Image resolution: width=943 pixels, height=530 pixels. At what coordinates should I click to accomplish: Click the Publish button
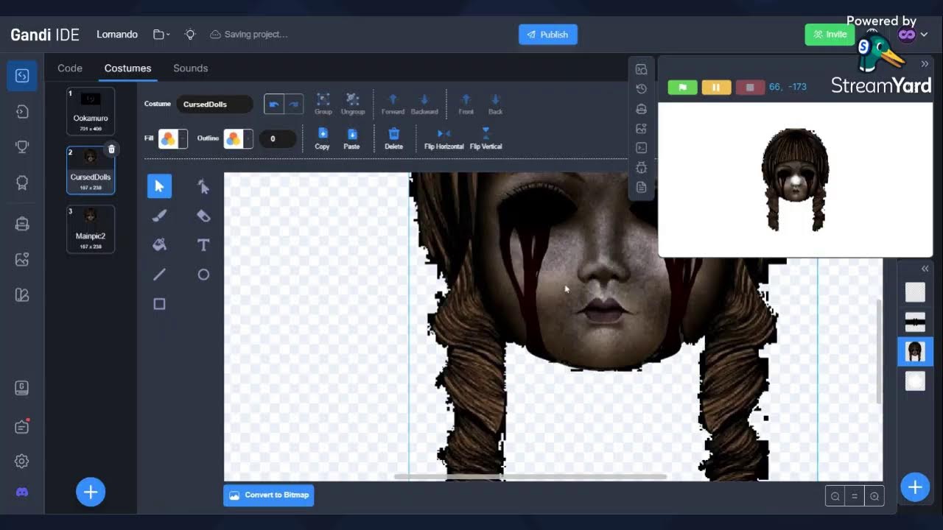click(547, 35)
